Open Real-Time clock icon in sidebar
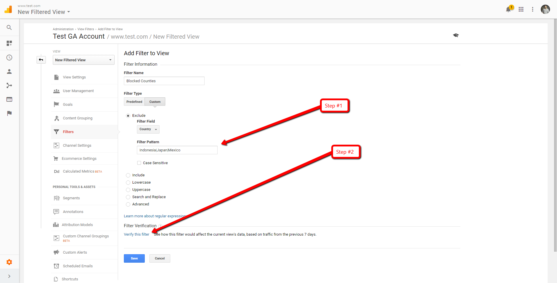 [x=9, y=58]
